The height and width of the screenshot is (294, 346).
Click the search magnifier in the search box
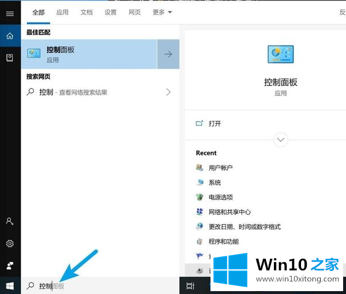[x=30, y=286]
